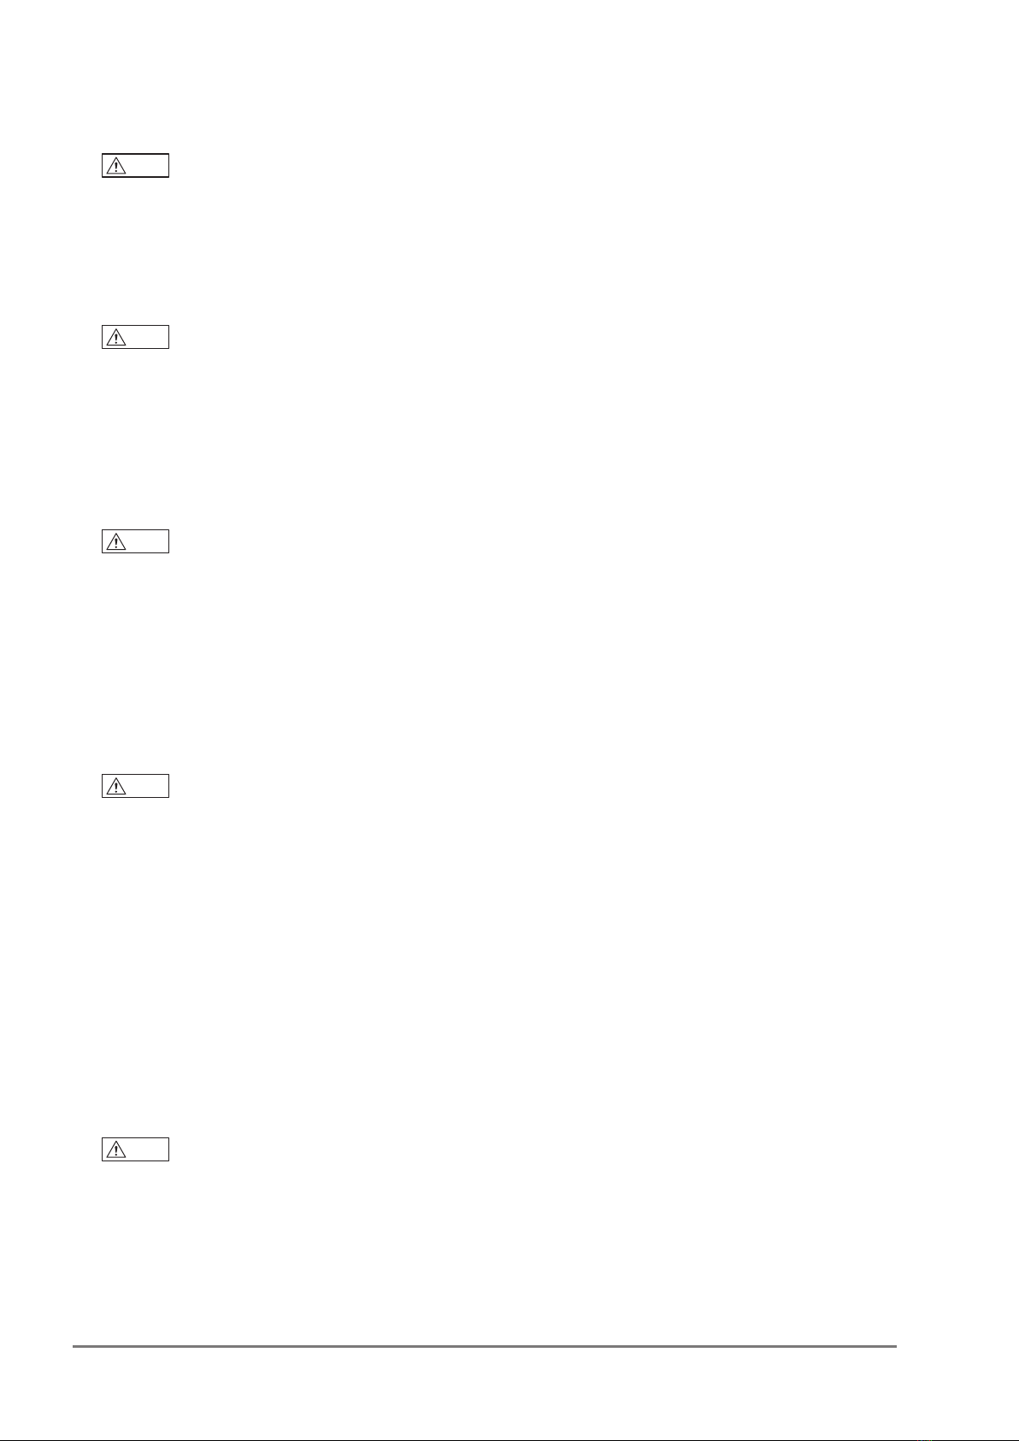Click empty label area inside first warning box
This screenshot has width=1019, height=1441.
(146, 166)
